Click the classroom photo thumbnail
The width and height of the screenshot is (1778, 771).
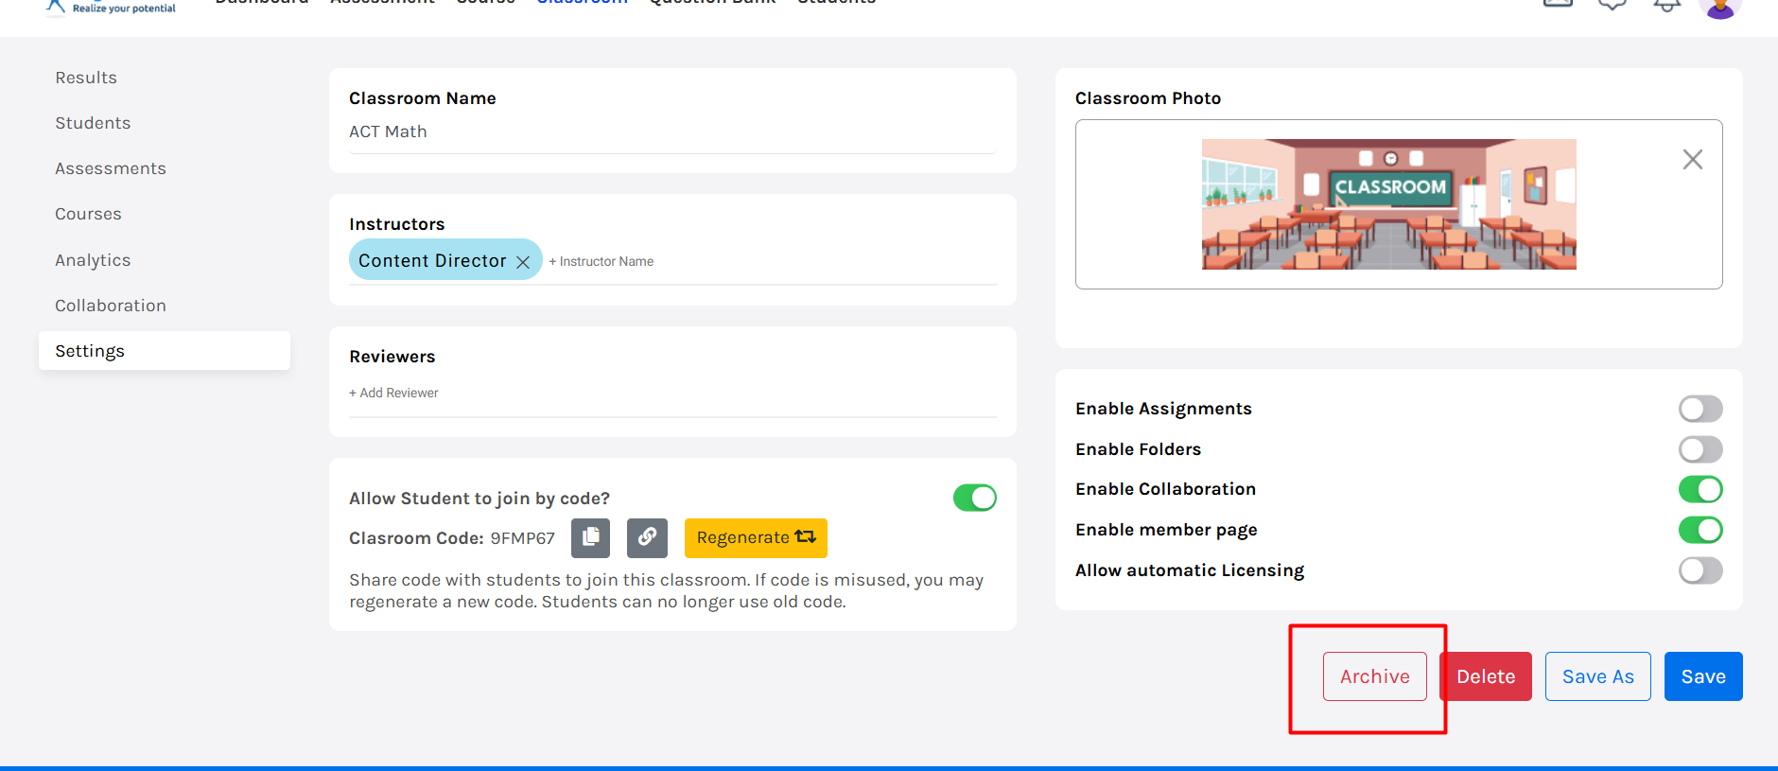tap(1388, 204)
